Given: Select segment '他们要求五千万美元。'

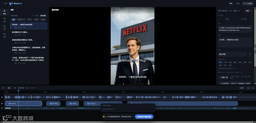Looking at the screenshot, I should [x=29, y=34].
